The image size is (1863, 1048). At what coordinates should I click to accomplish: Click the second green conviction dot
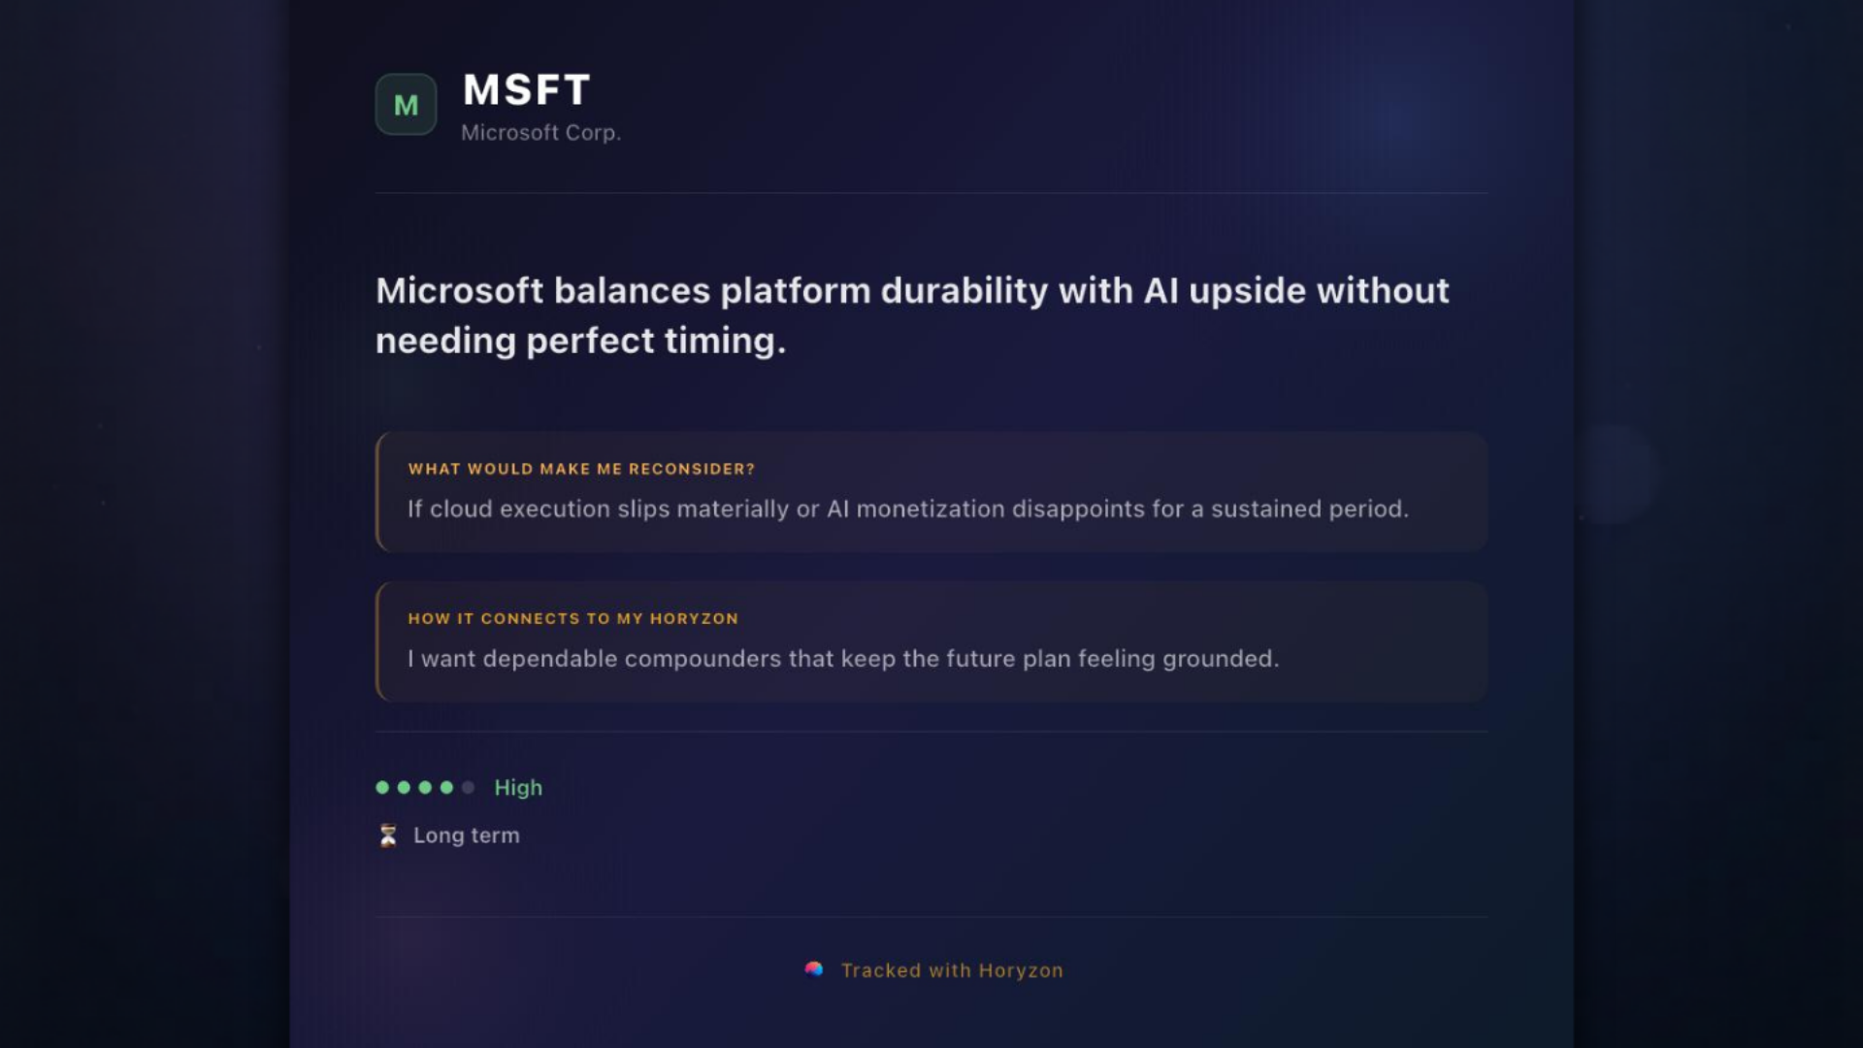[404, 787]
